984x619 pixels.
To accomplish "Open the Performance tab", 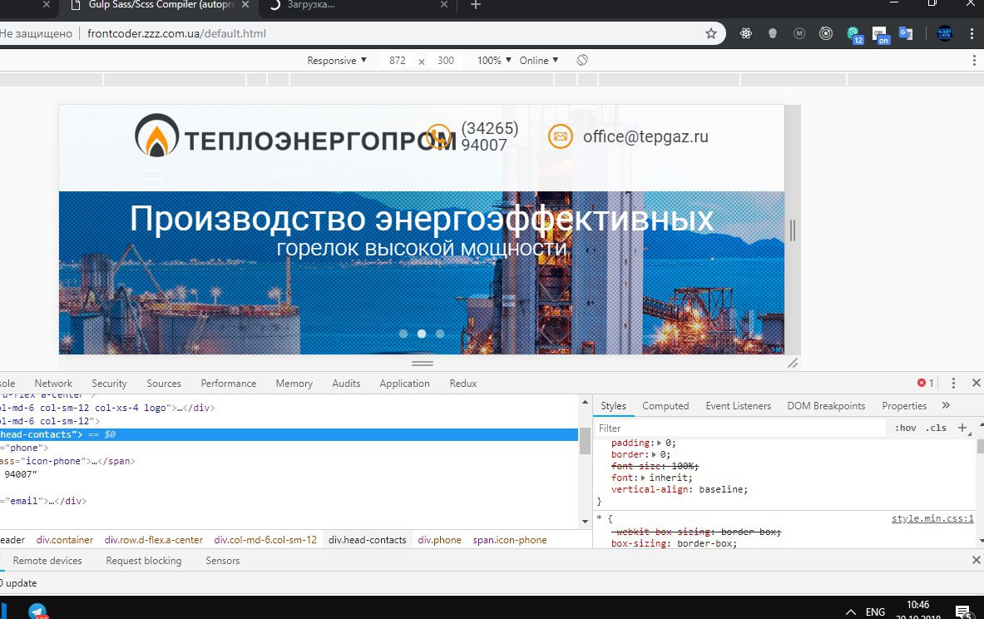I will [229, 383].
